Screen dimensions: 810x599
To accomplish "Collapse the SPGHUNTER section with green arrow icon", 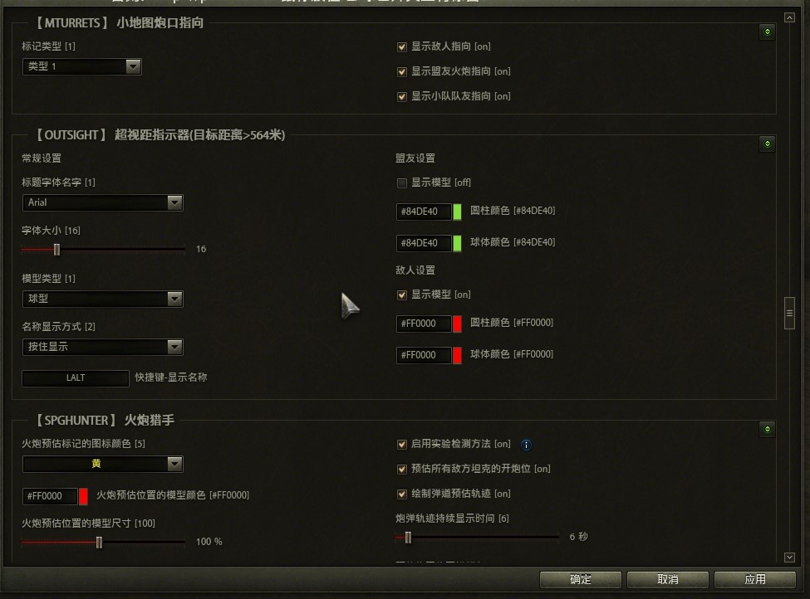I will (x=767, y=429).
